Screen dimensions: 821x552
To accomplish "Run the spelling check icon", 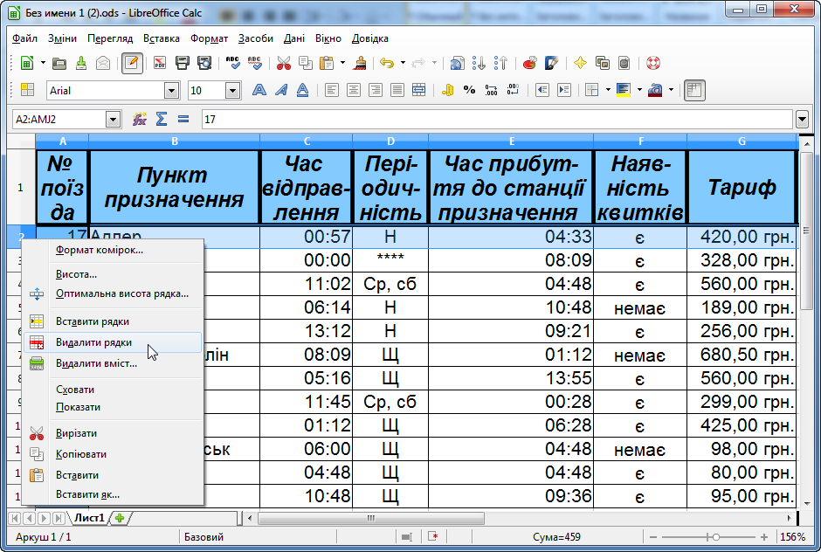I will coord(232,64).
